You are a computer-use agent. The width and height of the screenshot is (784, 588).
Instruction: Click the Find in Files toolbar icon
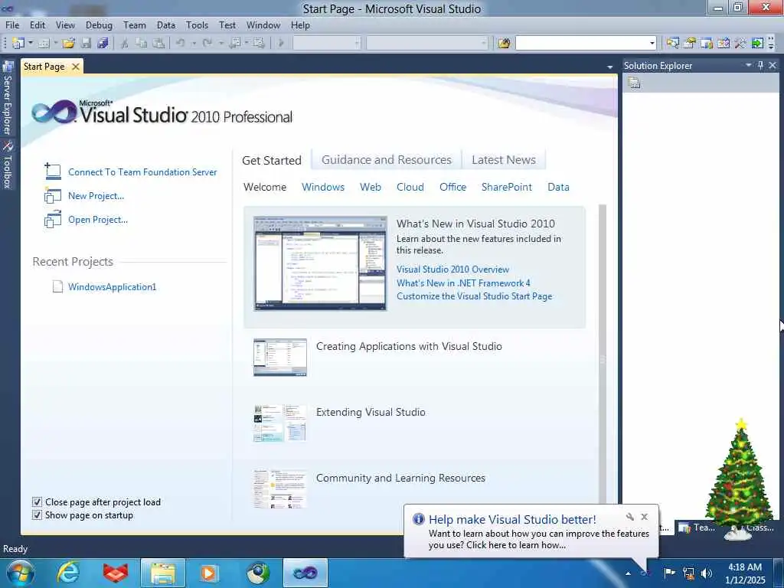pos(504,44)
